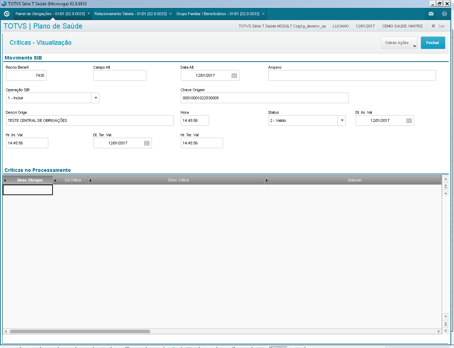Click the Críticas - Visualização title

click(41, 43)
